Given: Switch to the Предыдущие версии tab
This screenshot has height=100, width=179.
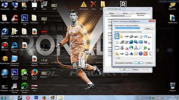Looking at the screenshot, I should (x=118, y=16).
